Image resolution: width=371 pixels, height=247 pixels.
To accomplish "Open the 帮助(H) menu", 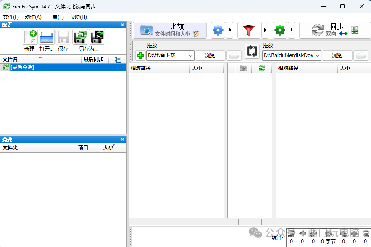I will click(x=78, y=17).
